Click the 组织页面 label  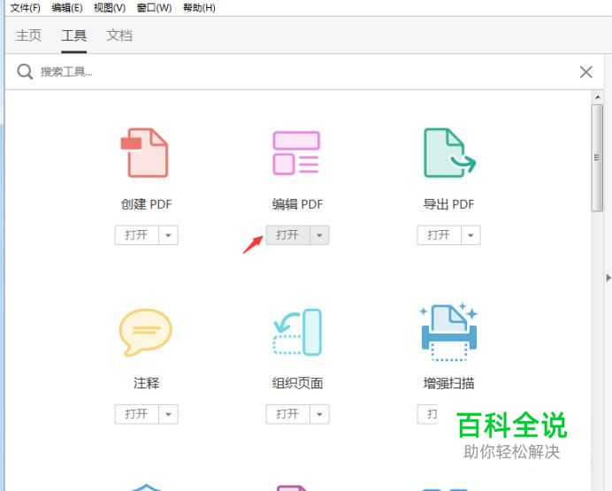(x=297, y=383)
